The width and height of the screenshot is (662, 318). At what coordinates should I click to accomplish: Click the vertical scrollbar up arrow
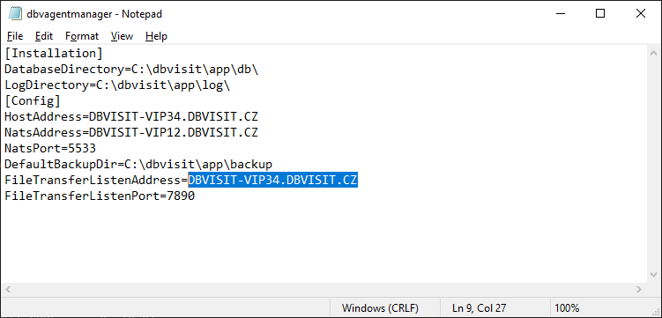pyautogui.click(x=653, y=54)
